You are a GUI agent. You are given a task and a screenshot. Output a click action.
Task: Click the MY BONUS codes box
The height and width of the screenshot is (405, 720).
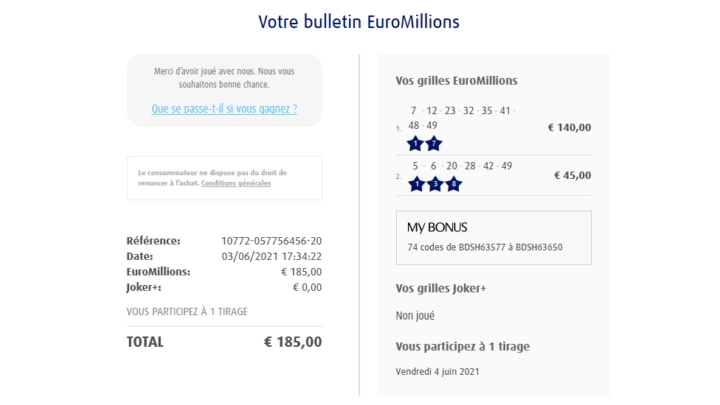[494, 238]
